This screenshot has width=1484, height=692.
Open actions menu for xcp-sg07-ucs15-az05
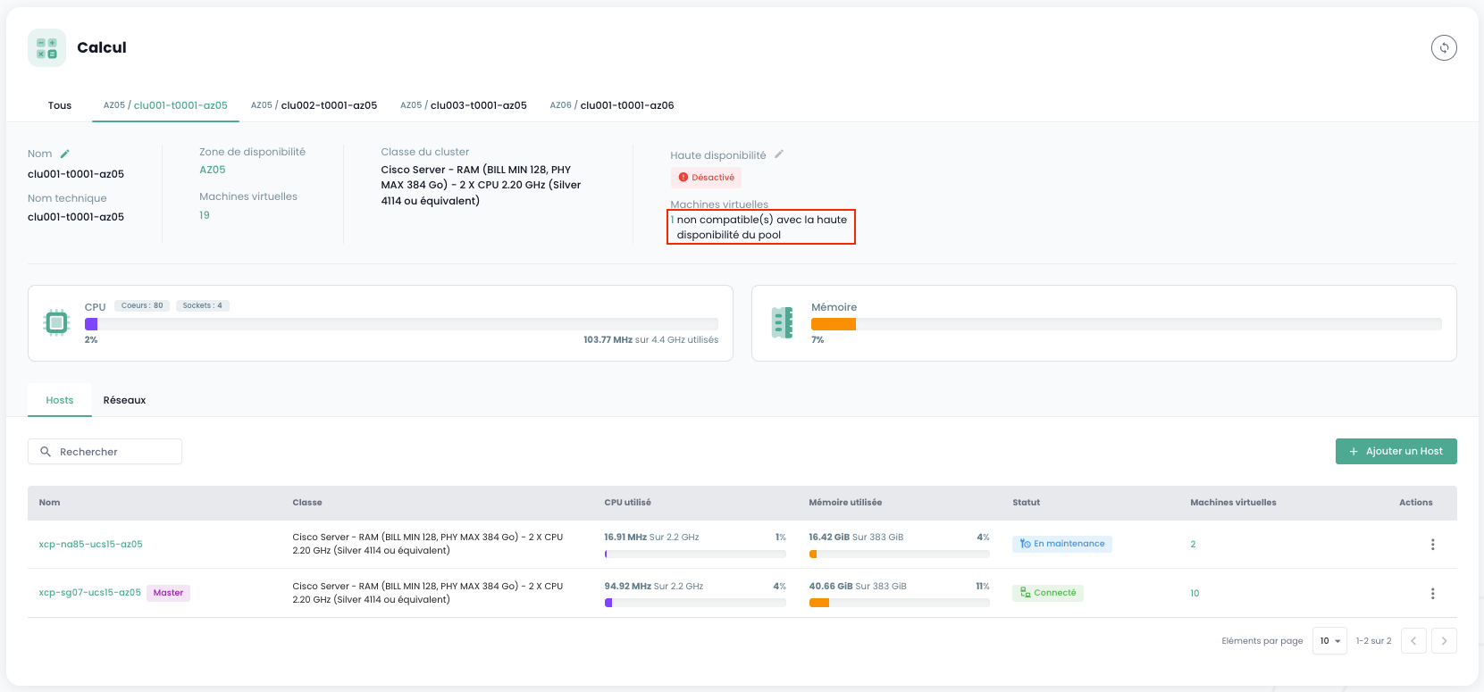pyautogui.click(x=1432, y=594)
